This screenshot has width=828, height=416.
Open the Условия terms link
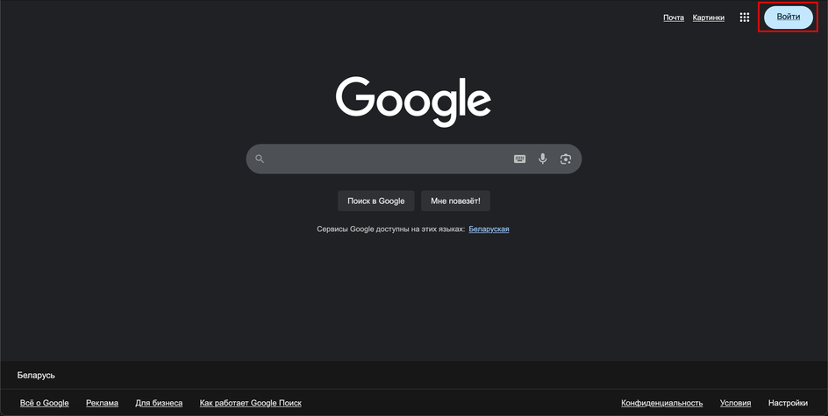[735, 403]
